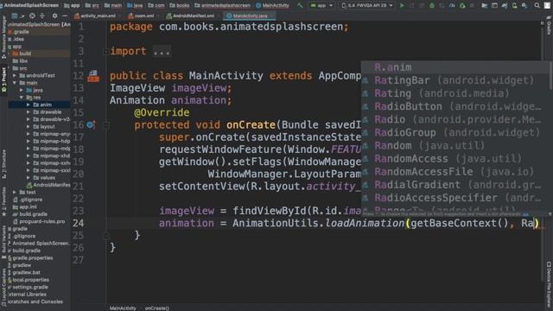This screenshot has height=311, width=553.
Task: Collapse all with the divider arrows icon
Action: point(42,16)
